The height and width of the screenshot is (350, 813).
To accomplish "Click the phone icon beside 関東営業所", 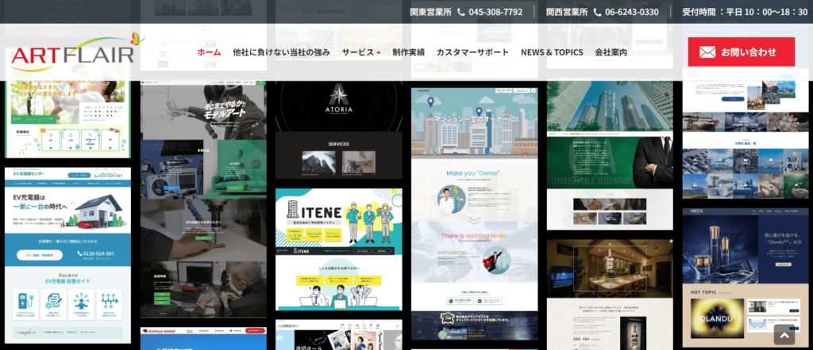I will tap(461, 12).
